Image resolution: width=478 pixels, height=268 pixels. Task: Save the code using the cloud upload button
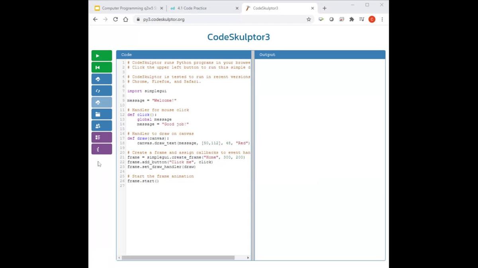point(102,79)
